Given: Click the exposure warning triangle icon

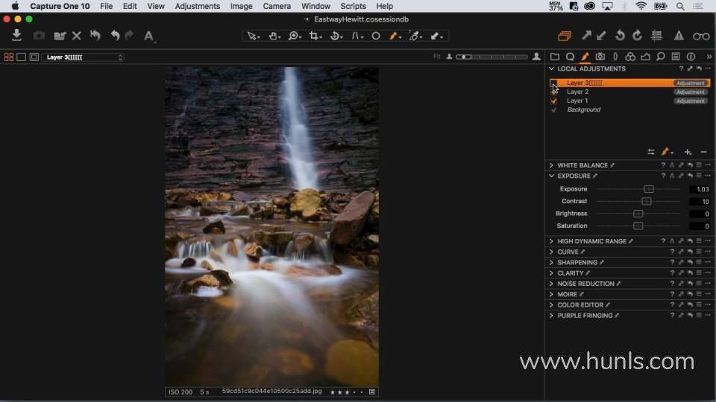Looking at the screenshot, I should [x=679, y=36].
